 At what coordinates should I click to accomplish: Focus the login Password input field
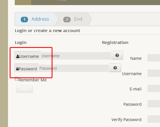click(x=74, y=68)
